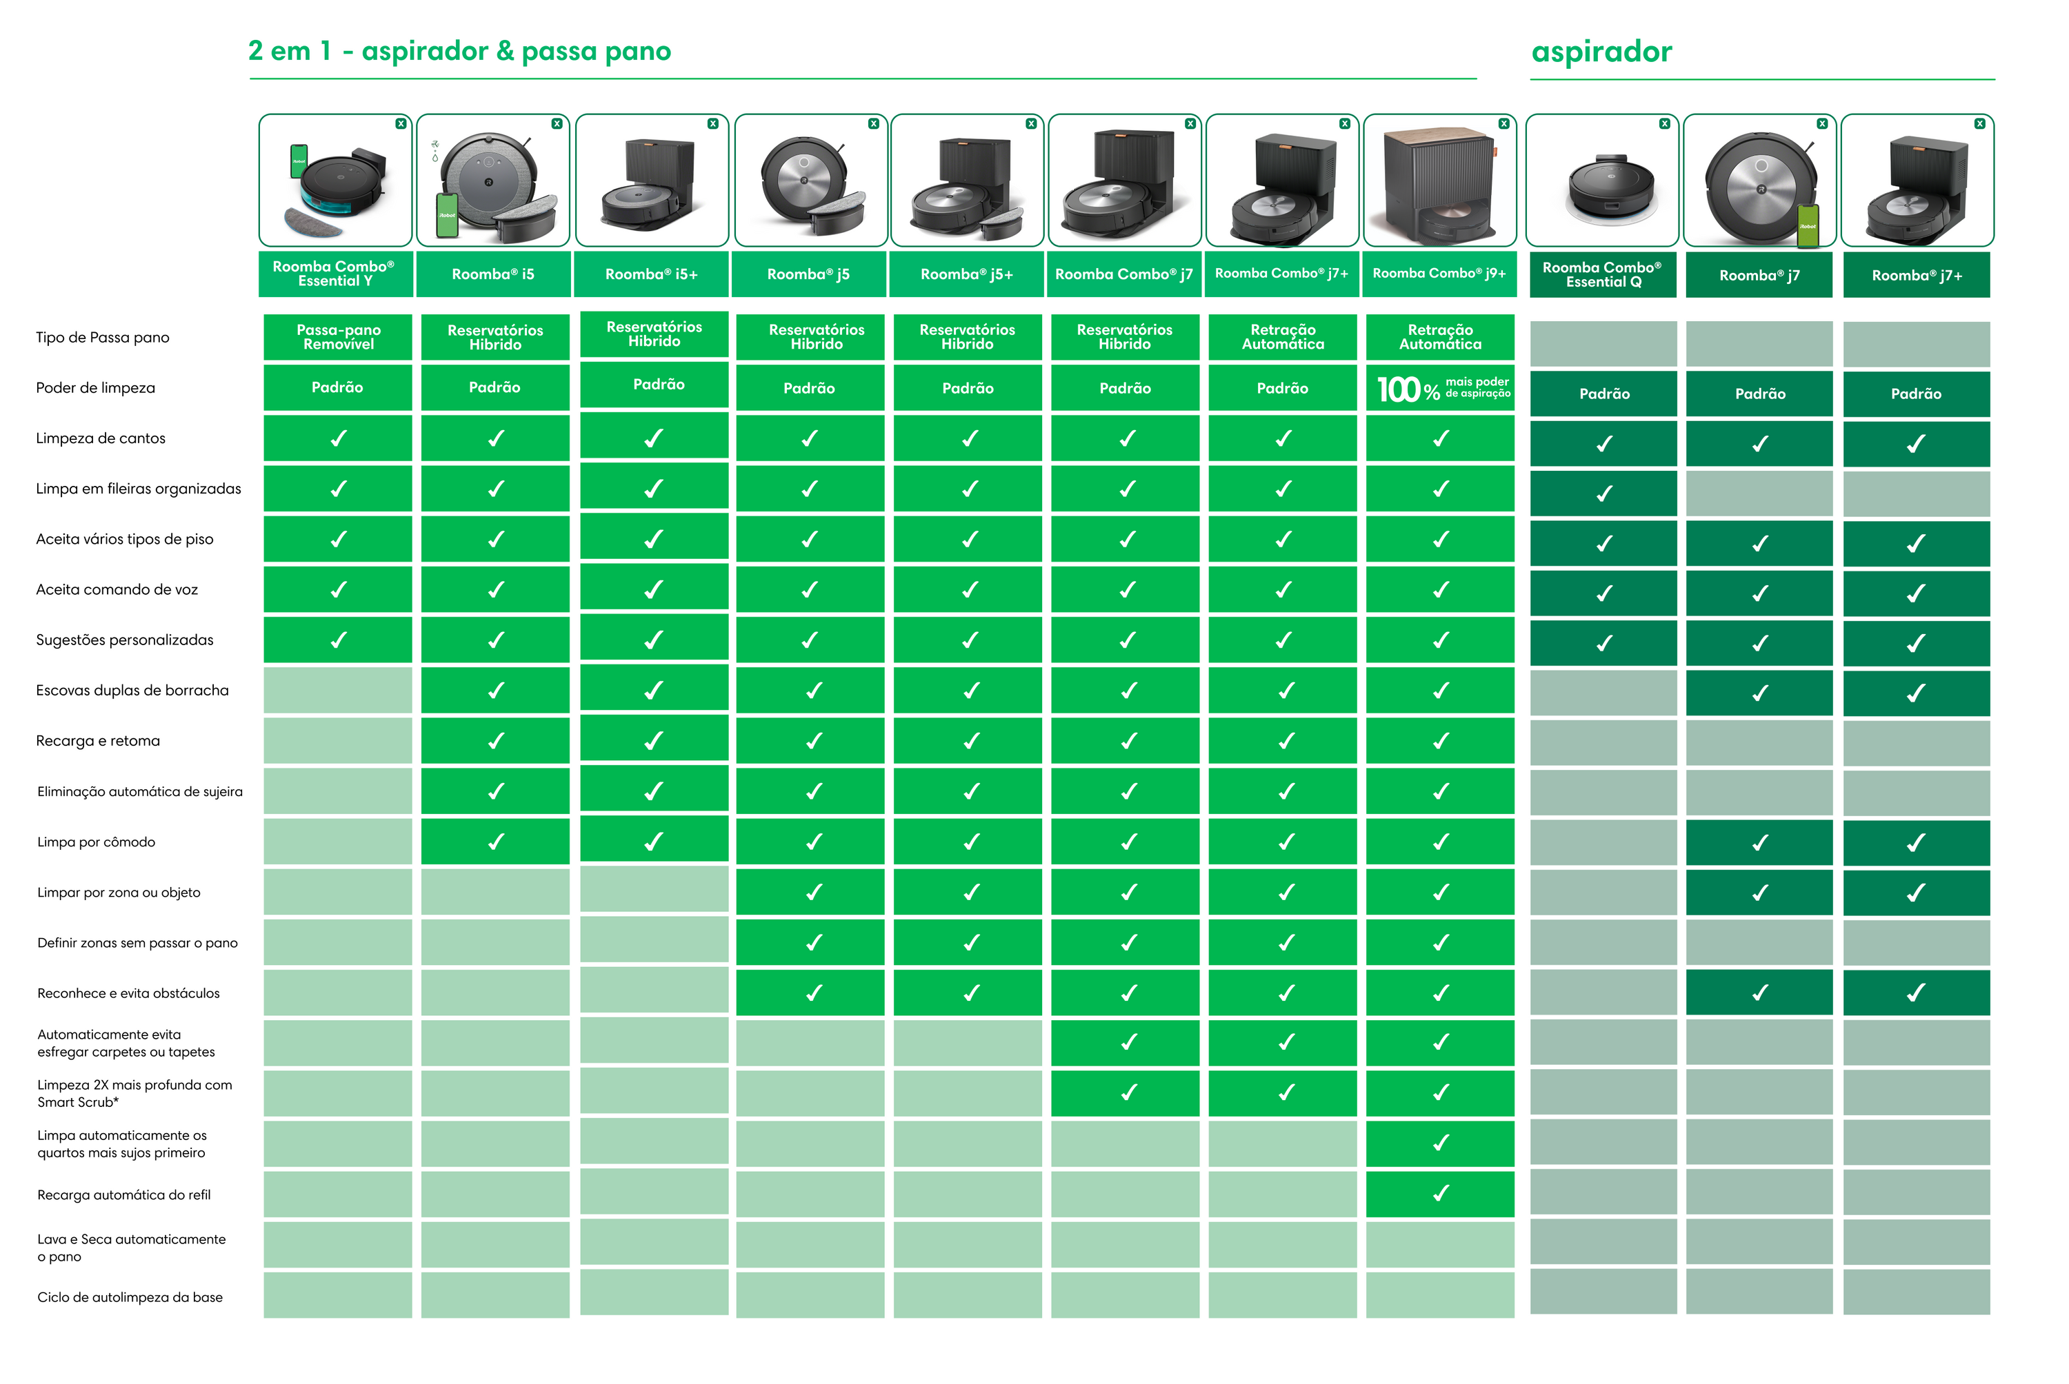
Task: Click Roomba j7+ 'Reconhece e evita obstáculos' checkmark
Action: pos(1915,993)
